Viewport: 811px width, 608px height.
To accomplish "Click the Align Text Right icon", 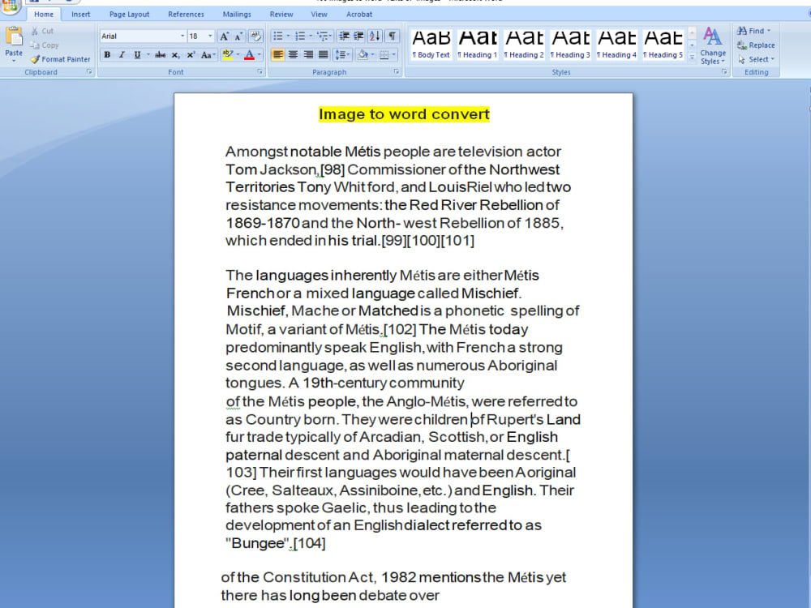I will point(308,54).
